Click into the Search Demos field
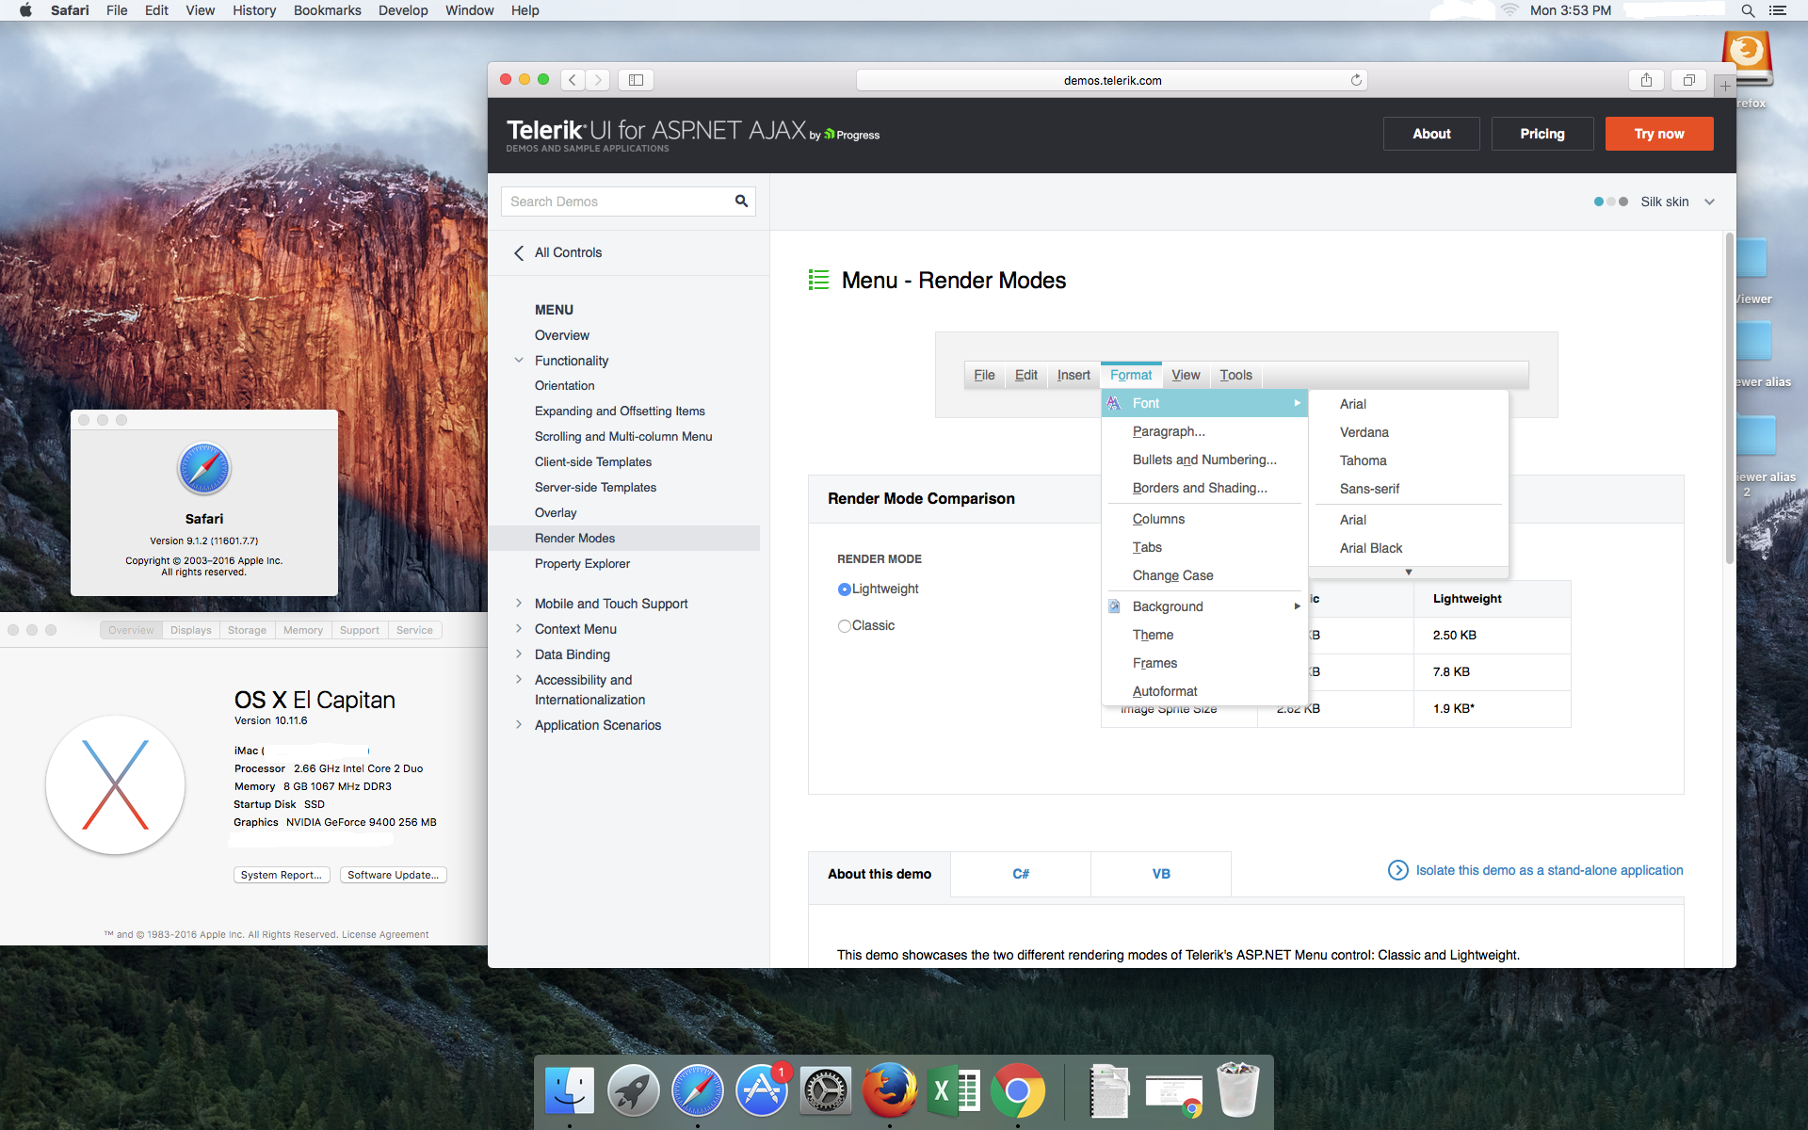 coord(617,202)
